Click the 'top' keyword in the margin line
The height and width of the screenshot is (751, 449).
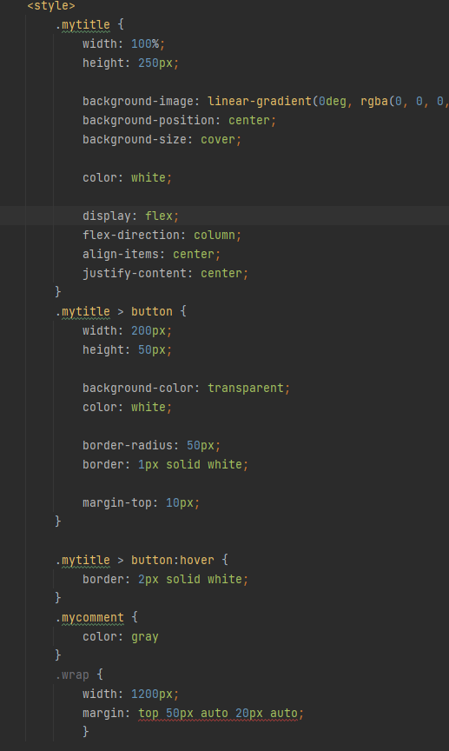point(149,714)
